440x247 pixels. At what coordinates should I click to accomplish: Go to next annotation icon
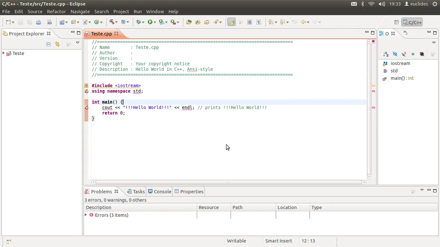(271, 22)
